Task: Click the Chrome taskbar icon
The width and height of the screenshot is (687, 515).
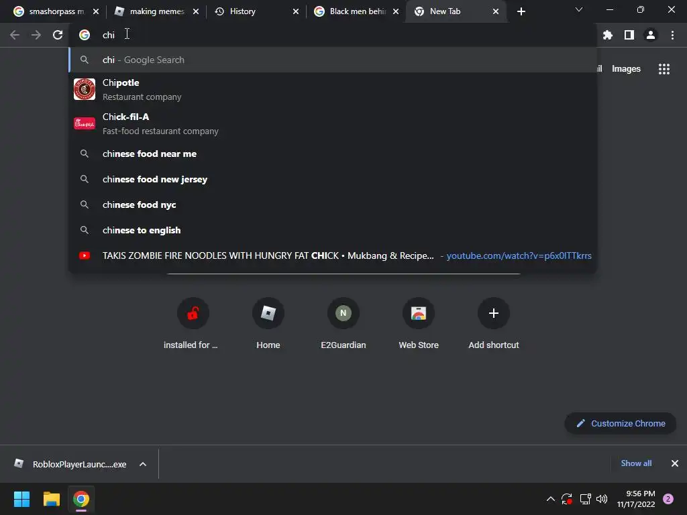Action: pos(81,499)
